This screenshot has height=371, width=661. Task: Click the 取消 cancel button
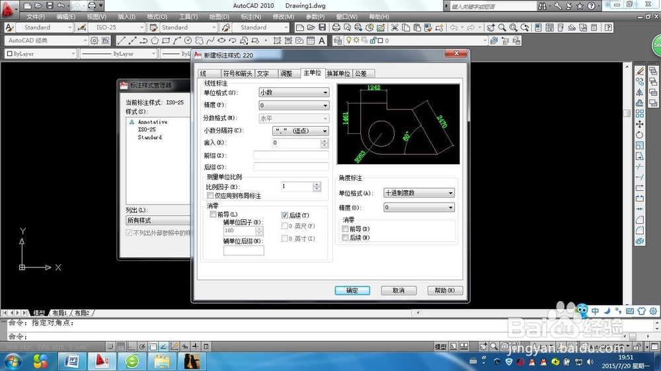(399, 290)
